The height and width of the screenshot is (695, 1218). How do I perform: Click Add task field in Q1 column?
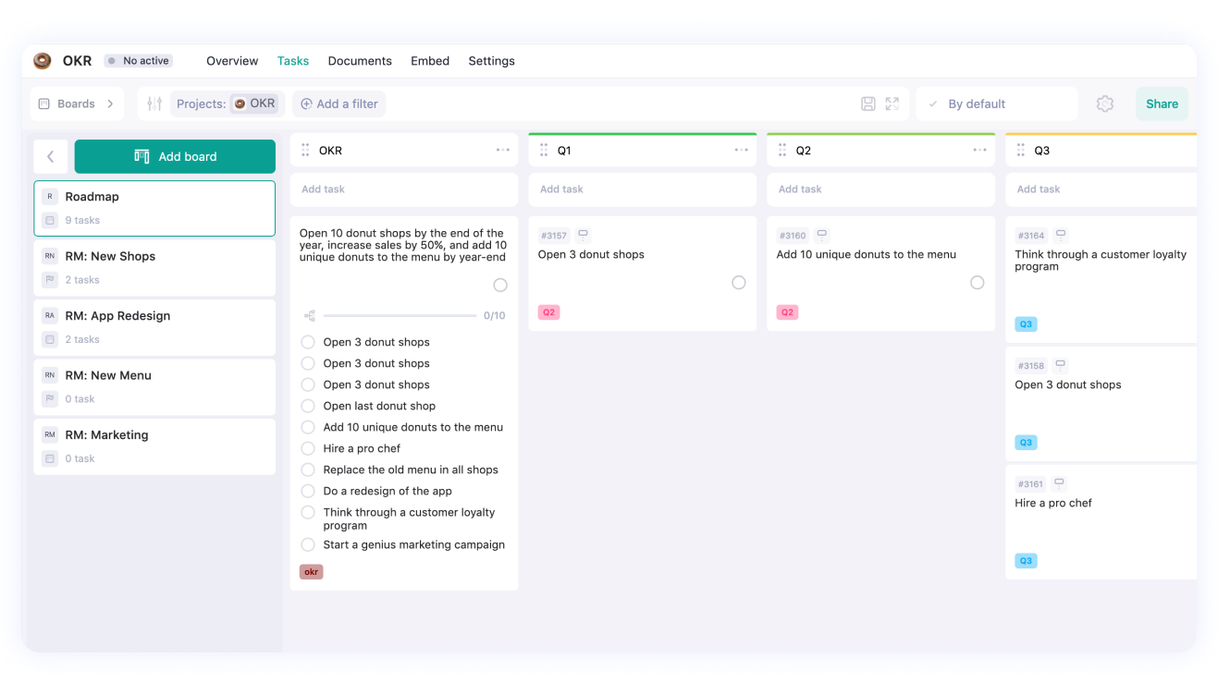643,189
